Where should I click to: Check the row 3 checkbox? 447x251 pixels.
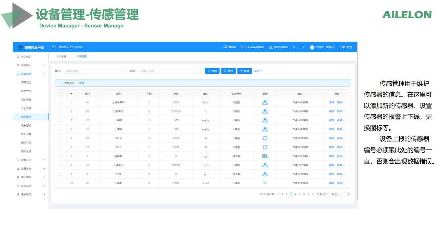click(x=61, y=120)
